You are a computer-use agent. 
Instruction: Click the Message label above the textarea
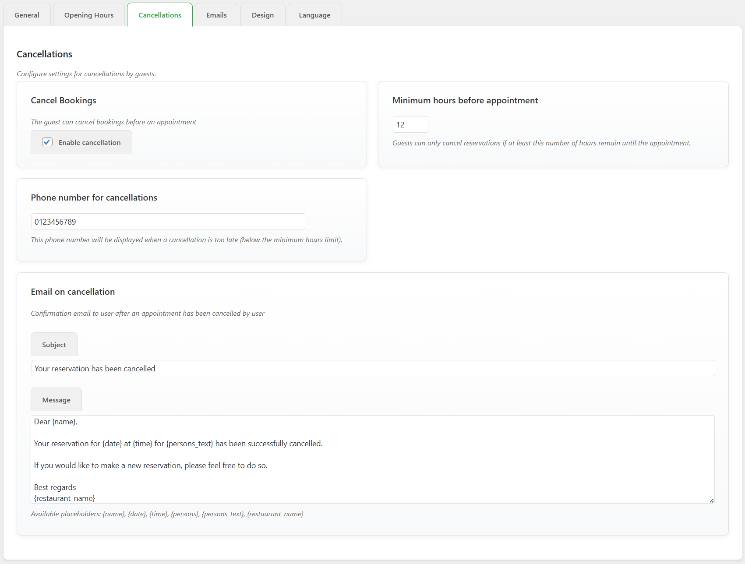coord(56,399)
